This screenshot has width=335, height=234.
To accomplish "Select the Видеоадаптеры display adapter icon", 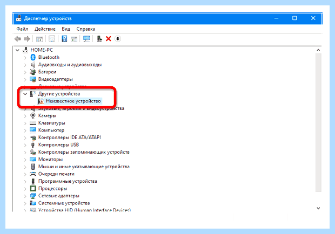I will [33, 79].
